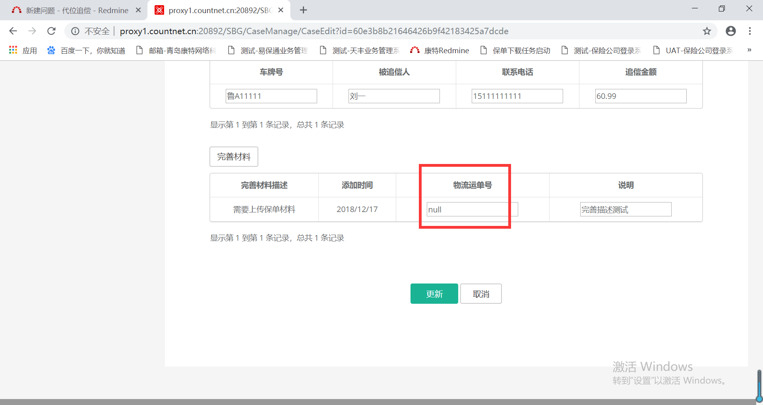This screenshot has width=763, height=405.
Task: Select the 车牌号 column header
Action: click(x=271, y=72)
